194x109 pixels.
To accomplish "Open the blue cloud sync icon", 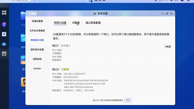I will 4,44.
